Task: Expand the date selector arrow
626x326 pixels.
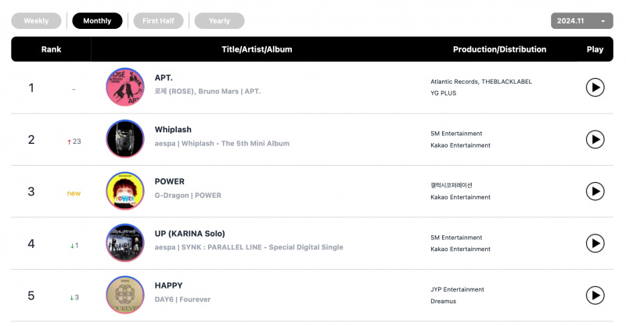Action: (603, 21)
